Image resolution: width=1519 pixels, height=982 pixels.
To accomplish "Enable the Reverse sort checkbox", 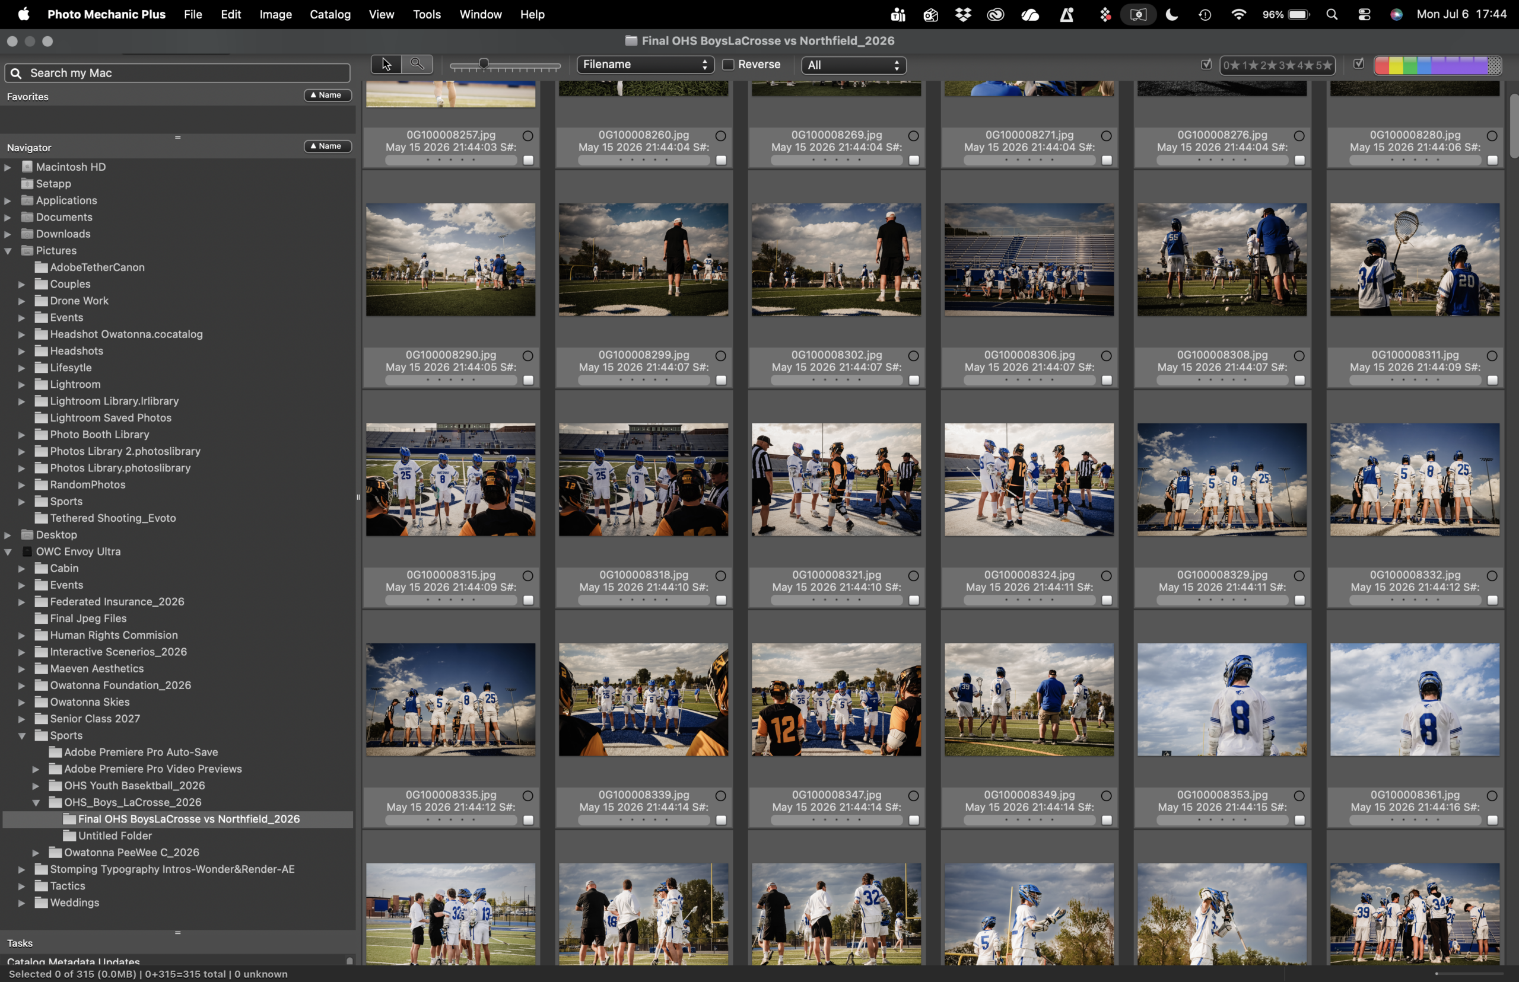I will point(728,65).
